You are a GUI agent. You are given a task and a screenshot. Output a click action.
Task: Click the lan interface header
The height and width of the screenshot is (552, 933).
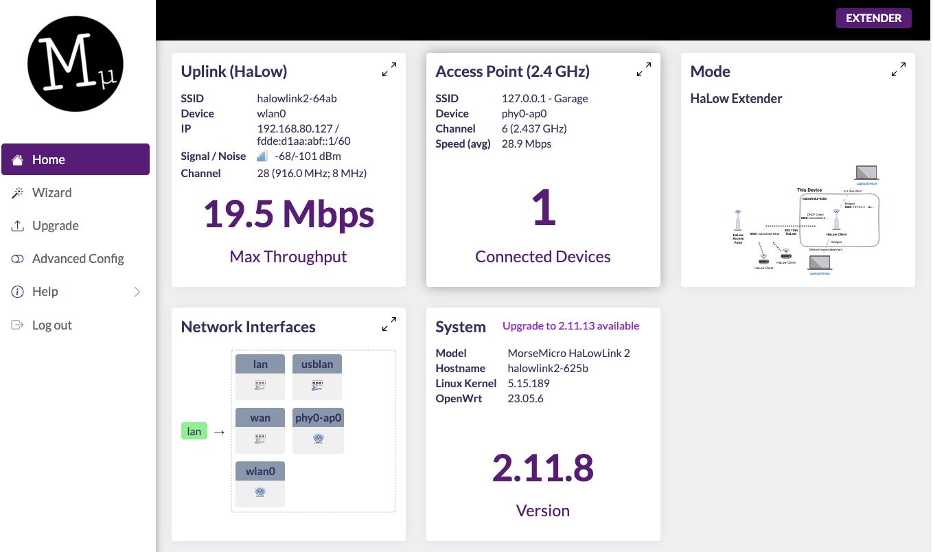pyautogui.click(x=260, y=364)
